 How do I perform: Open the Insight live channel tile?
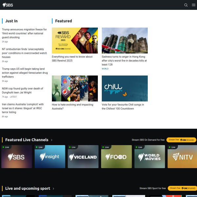coord(50,157)
